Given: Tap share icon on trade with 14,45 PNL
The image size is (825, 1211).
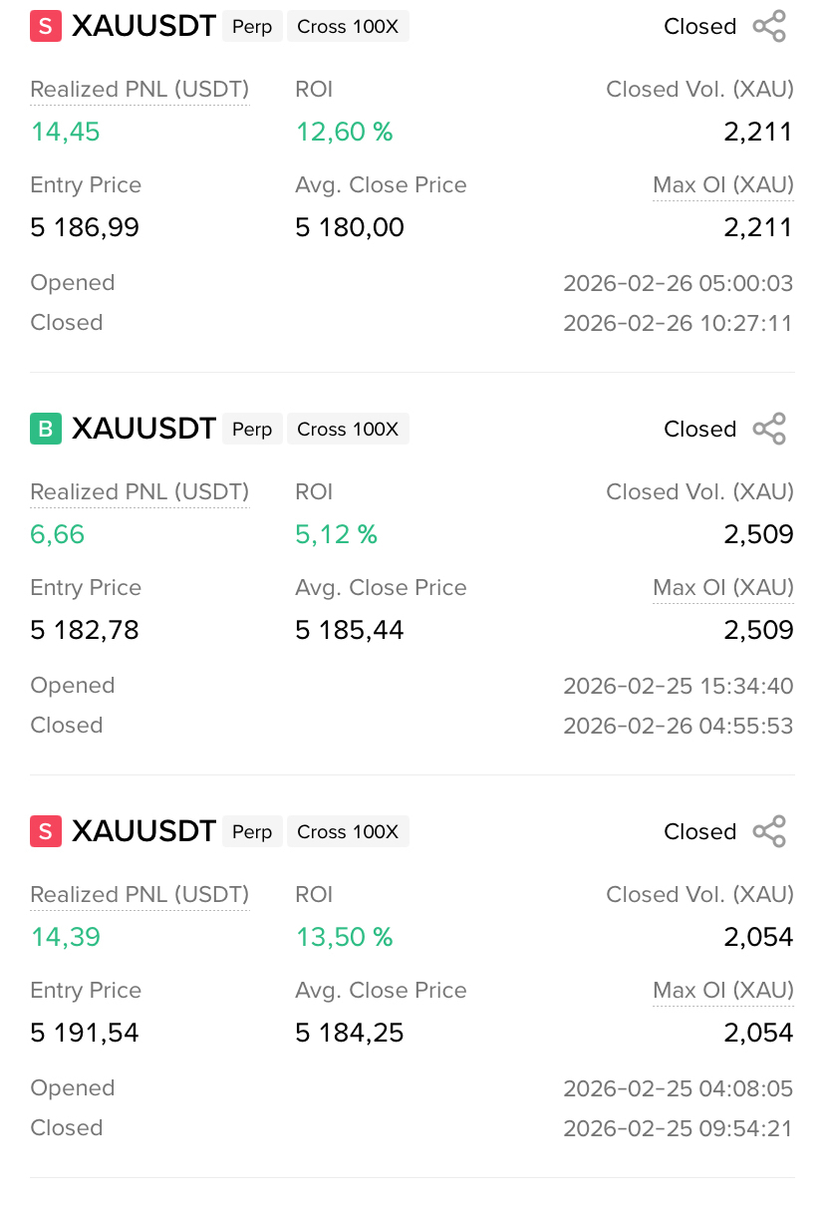Looking at the screenshot, I should coord(769,27).
